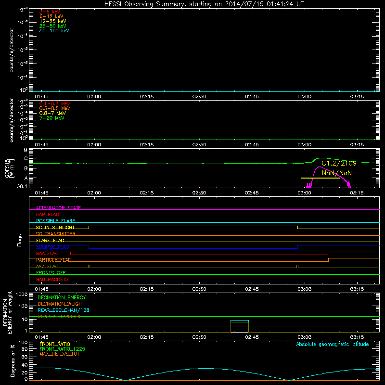Click the REAR_DEC_WEIGHT legend label
This screenshot has width=385, height=385.
(x=59, y=317)
